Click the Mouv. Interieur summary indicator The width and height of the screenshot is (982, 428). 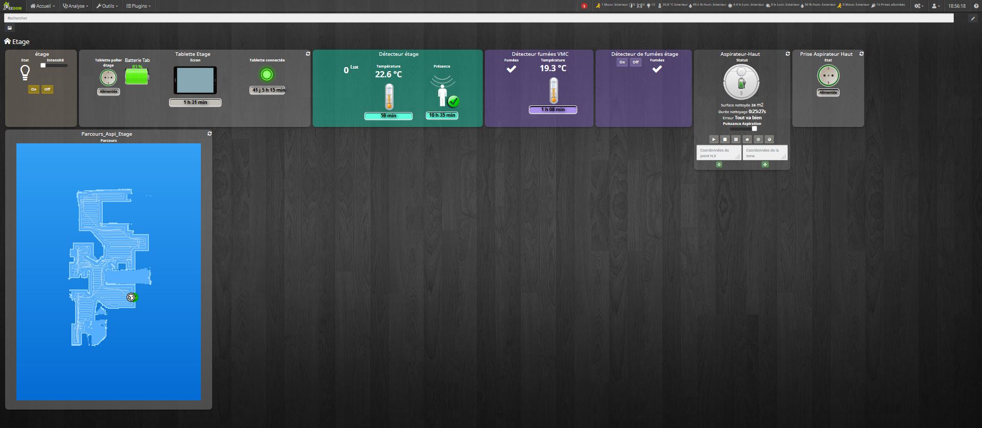tap(611, 5)
